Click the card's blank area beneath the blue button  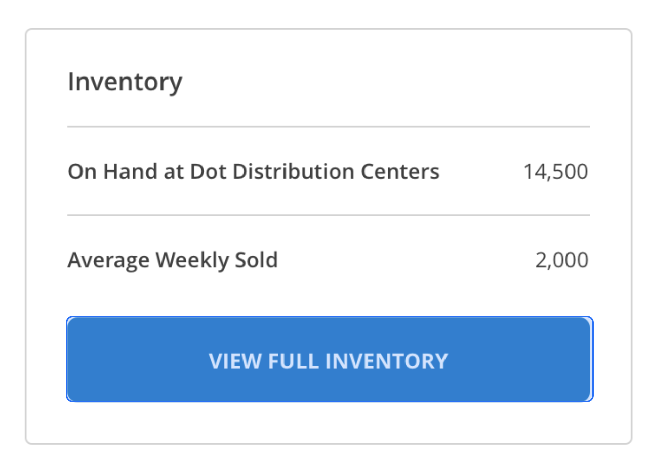pos(329,423)
